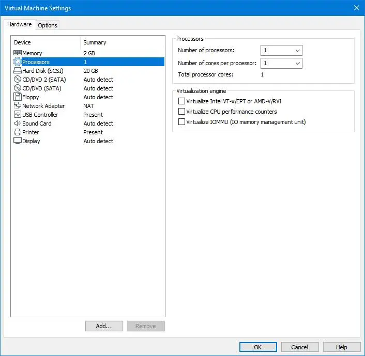Select the Printer label
This screenshot has height=356, width=365.
coord(31,132)
